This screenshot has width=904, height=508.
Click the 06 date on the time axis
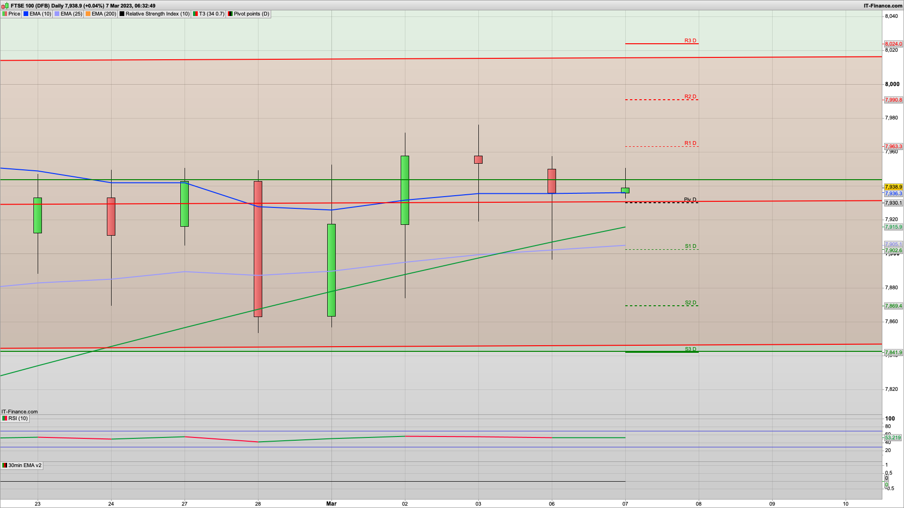[552, 503]
